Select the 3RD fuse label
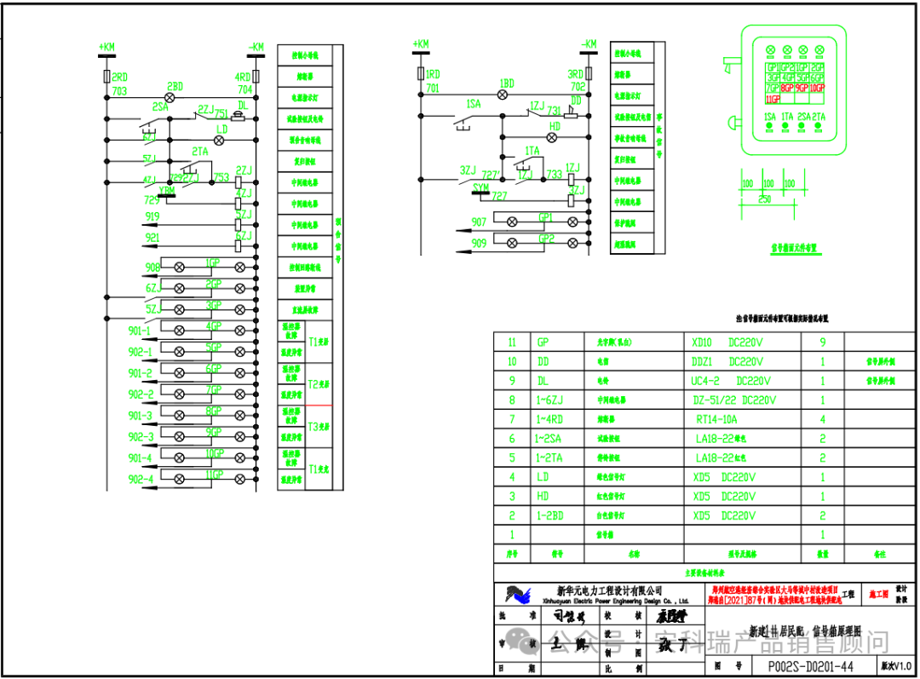Image resolution: width=920 pixels, height=679 pixels. coord(576,74)
